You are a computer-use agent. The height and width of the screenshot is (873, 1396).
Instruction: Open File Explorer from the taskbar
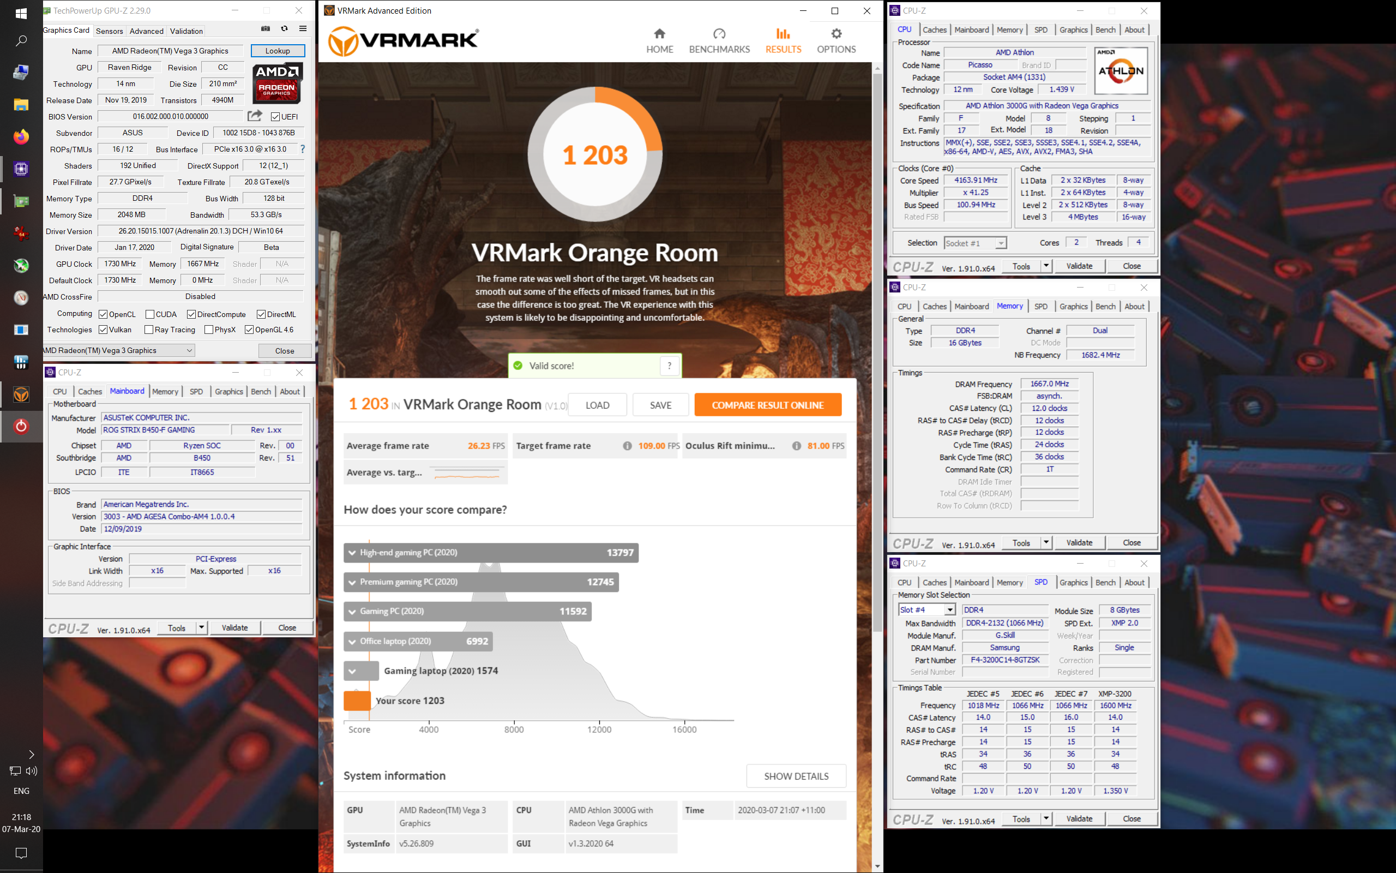tap(21, 105)
